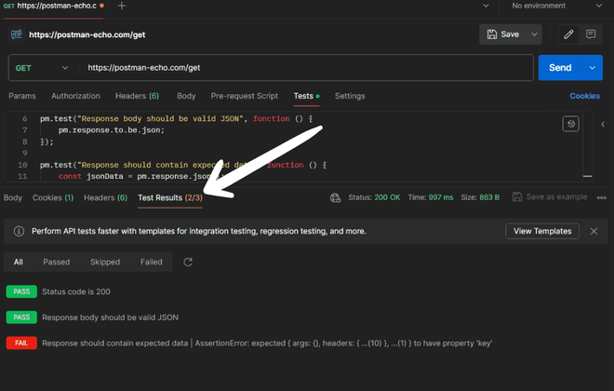Click code line 7 pm.response.to.be.json

[x=112, y=130]
